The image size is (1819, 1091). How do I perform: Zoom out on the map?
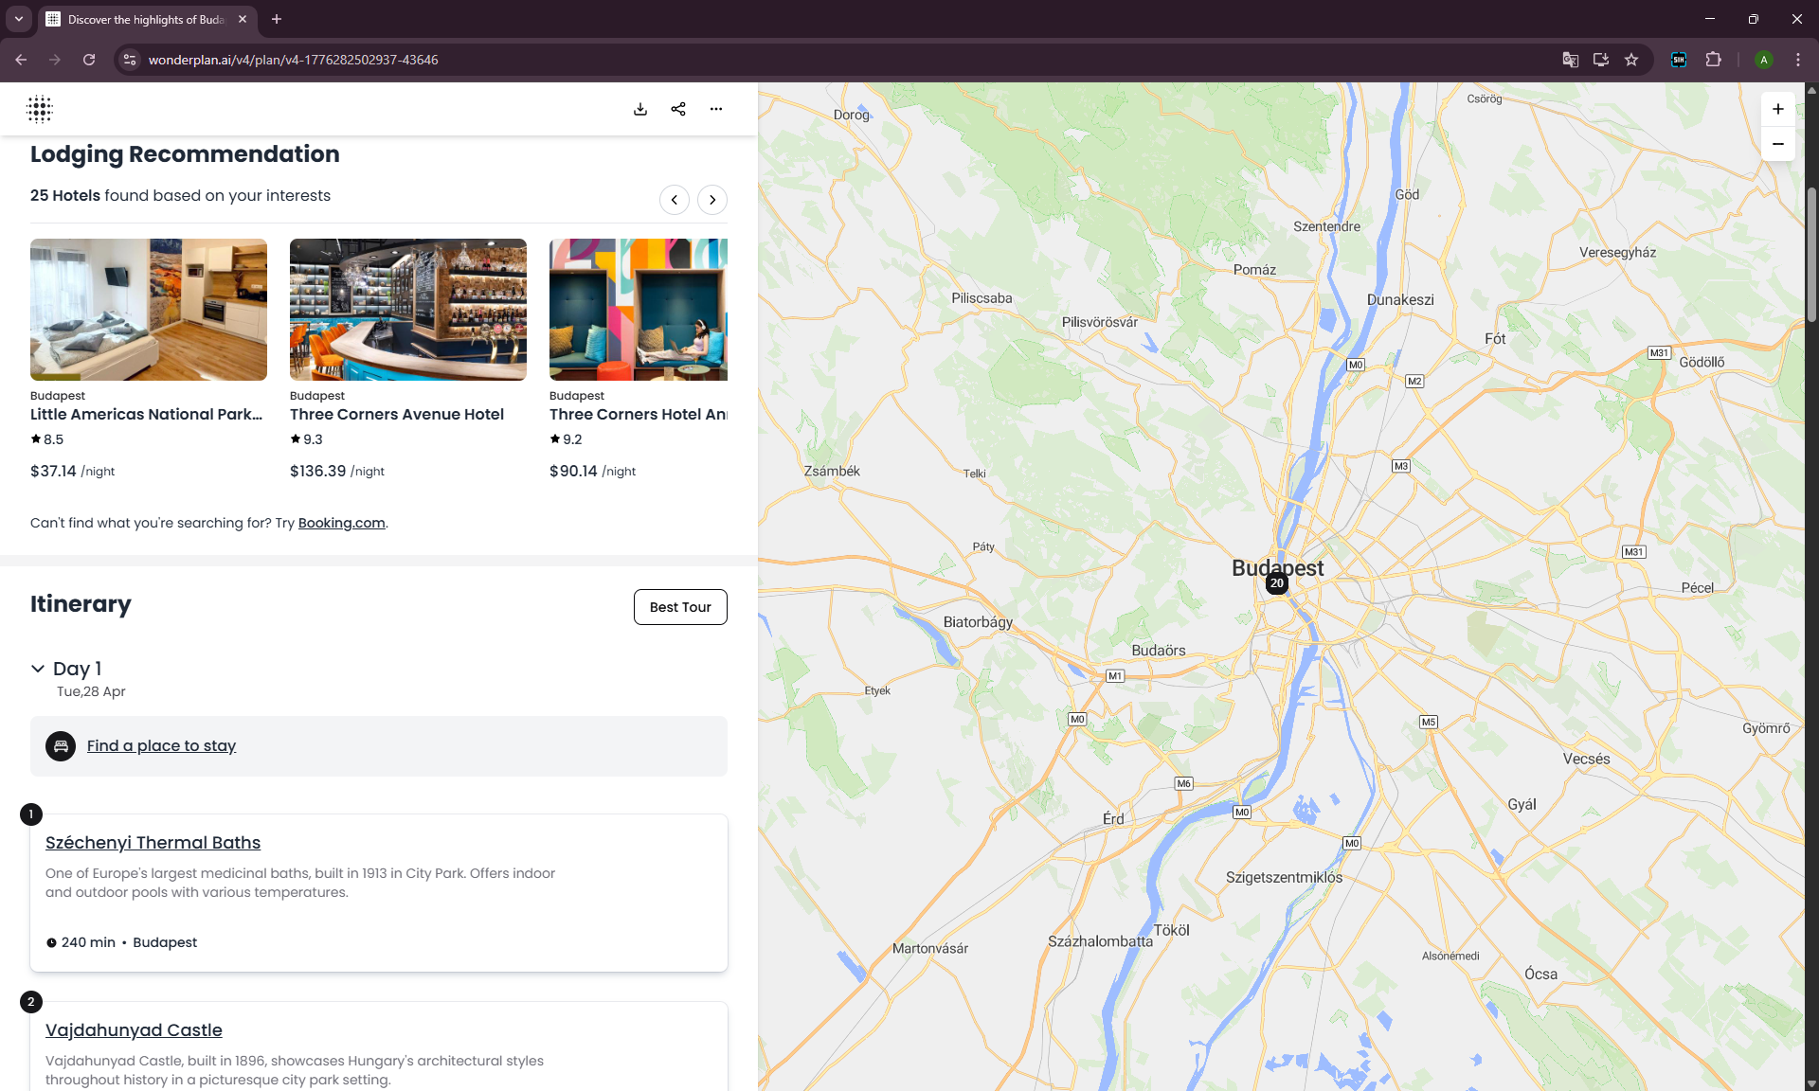[x=1777, y=144]
